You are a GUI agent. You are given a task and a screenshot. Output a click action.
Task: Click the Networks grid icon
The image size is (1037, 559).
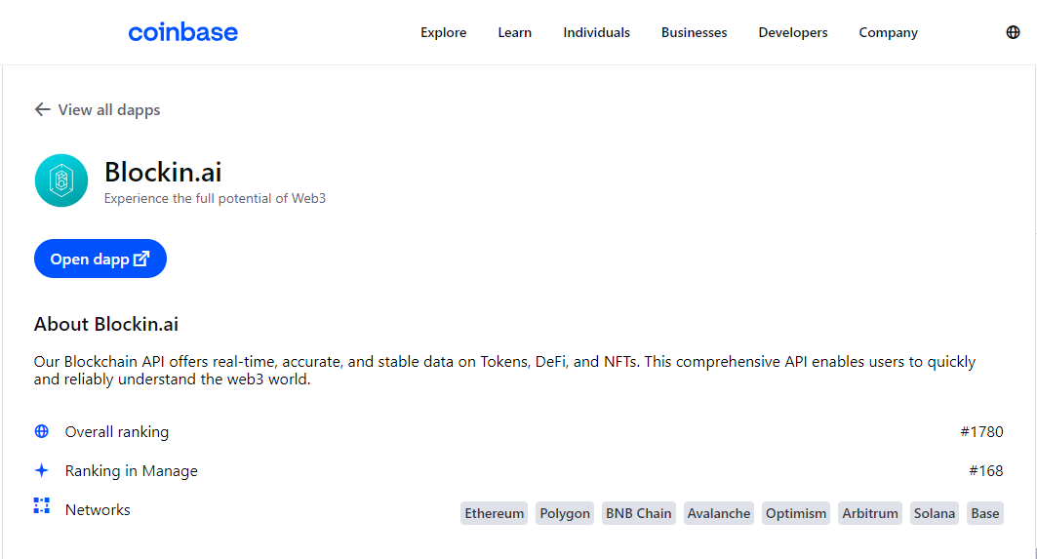pyautogui.click(x=42, y=506)
